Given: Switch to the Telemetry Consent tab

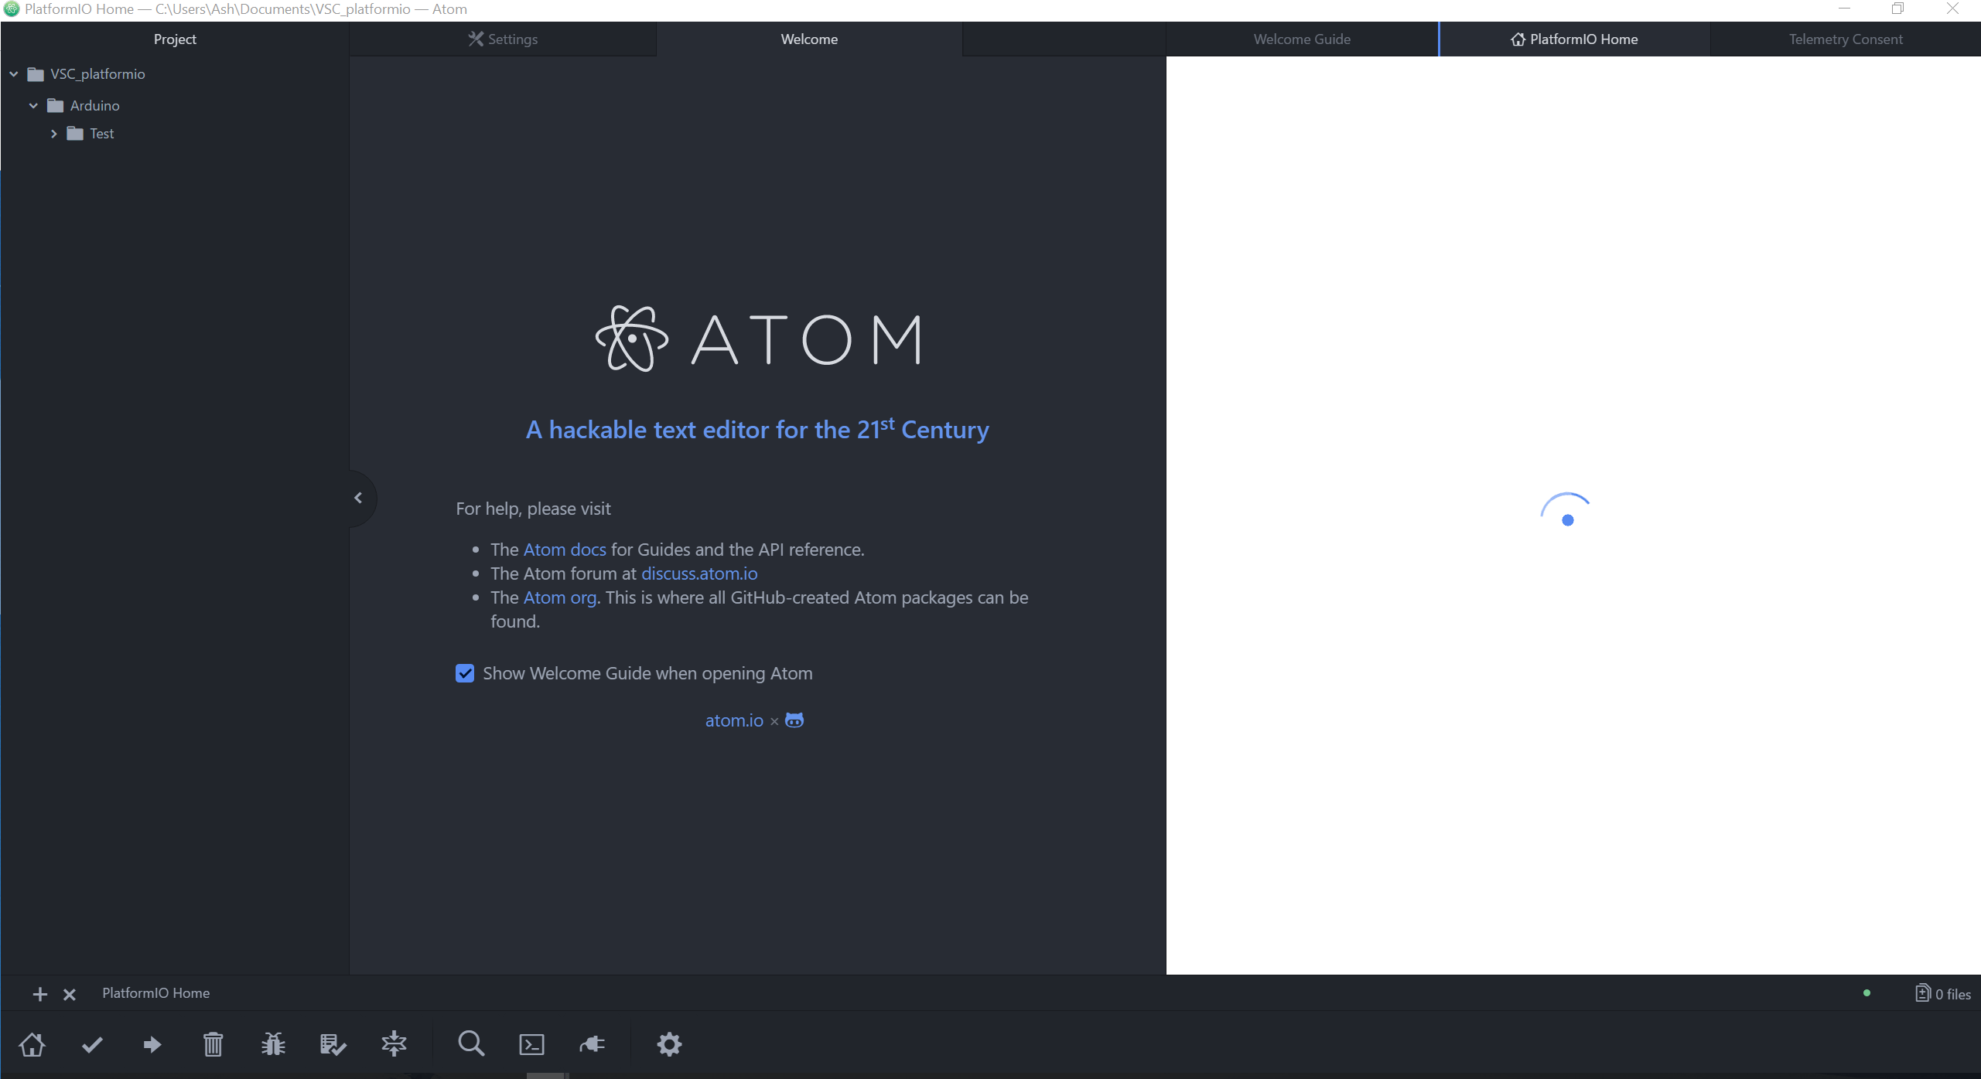Looking at the screenshot, I should tap(1845, 39).
